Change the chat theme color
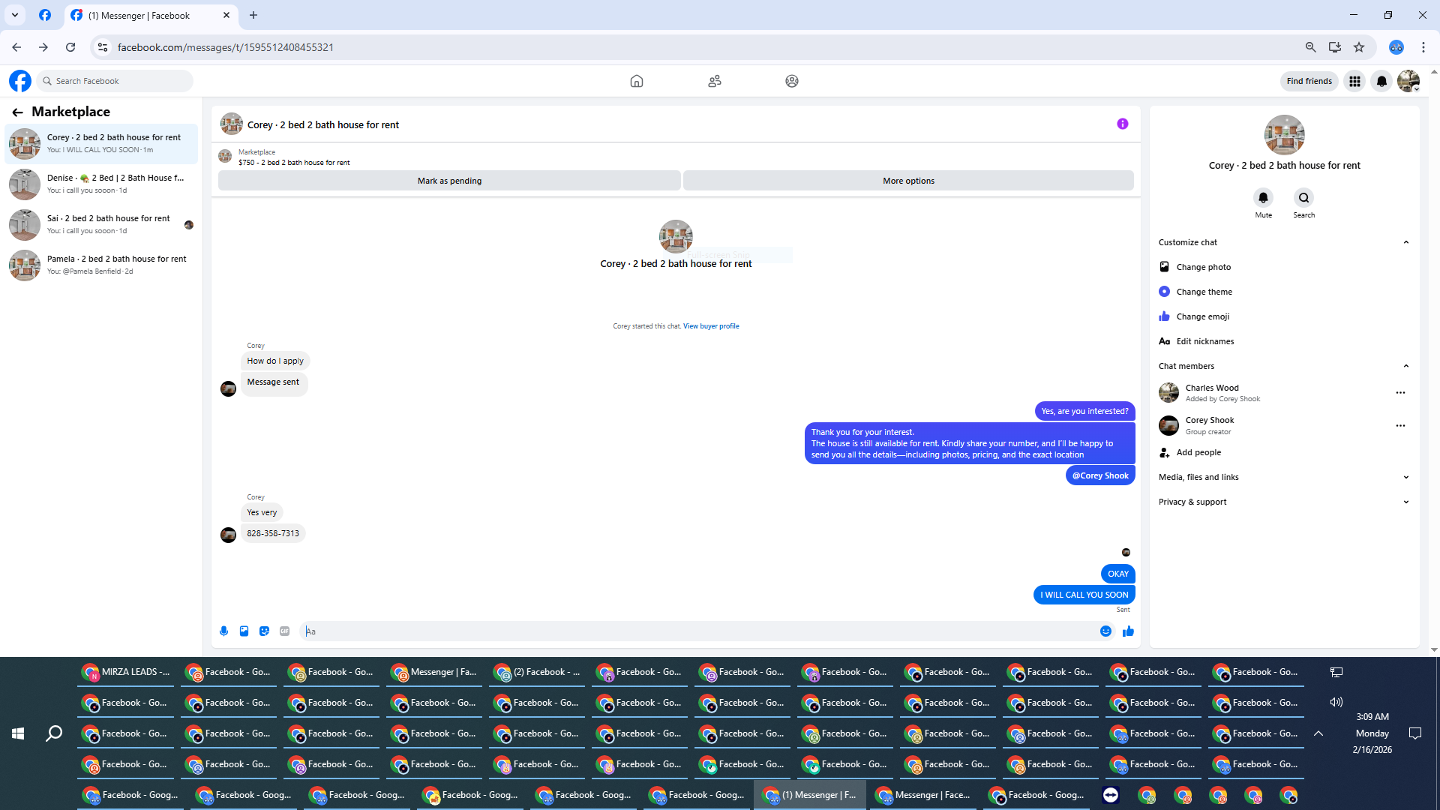 tap(1204, 292)
